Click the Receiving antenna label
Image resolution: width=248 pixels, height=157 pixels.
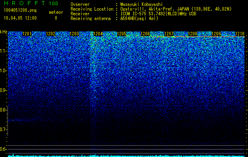click(x=91, y=18)
